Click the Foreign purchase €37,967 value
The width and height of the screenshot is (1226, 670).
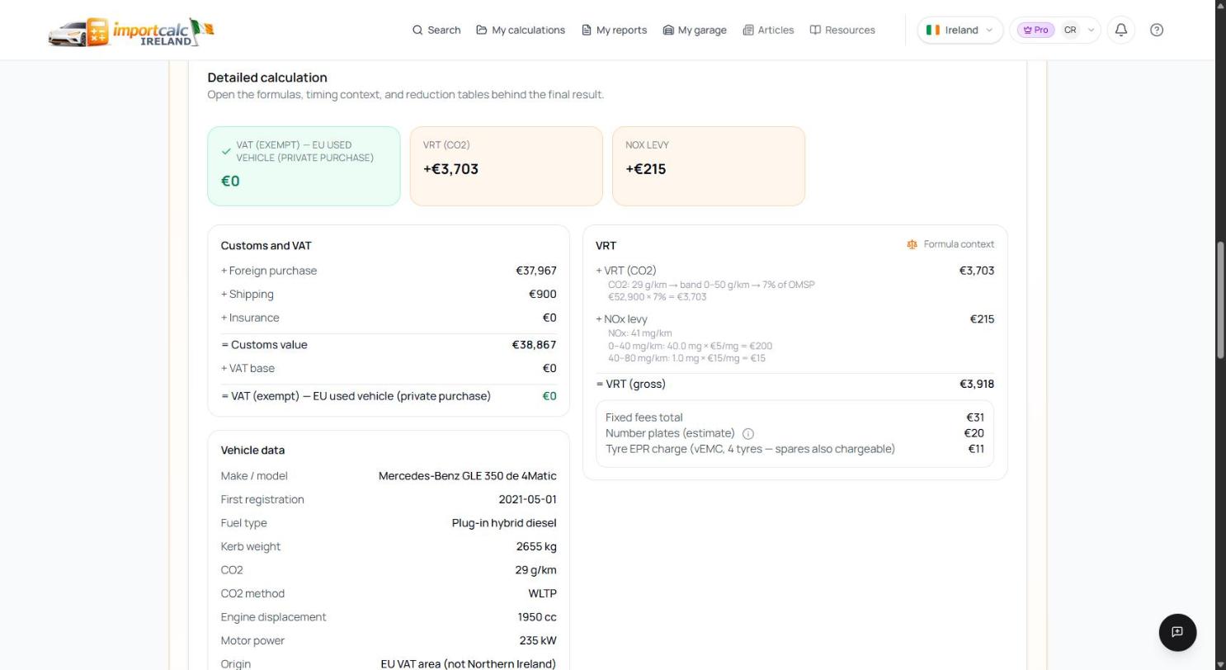pos(536,271)
